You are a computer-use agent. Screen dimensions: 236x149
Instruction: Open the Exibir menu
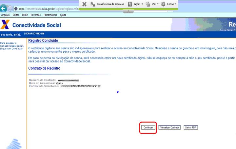pos(25,15)
